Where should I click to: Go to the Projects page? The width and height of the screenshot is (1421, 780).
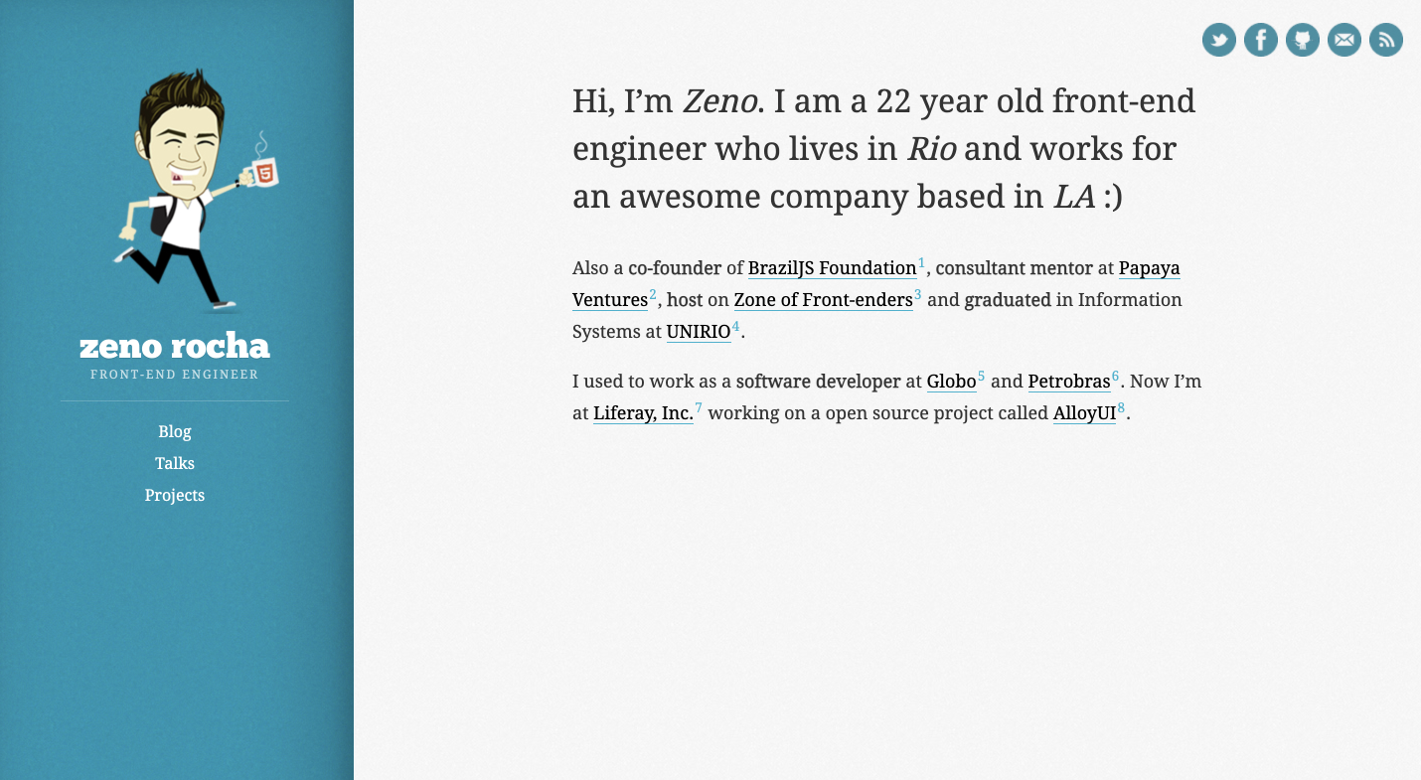[x=175, y=495]
